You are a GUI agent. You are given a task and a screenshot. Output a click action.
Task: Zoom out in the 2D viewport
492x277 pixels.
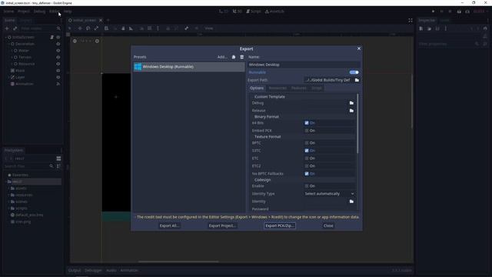click(75, 41)
